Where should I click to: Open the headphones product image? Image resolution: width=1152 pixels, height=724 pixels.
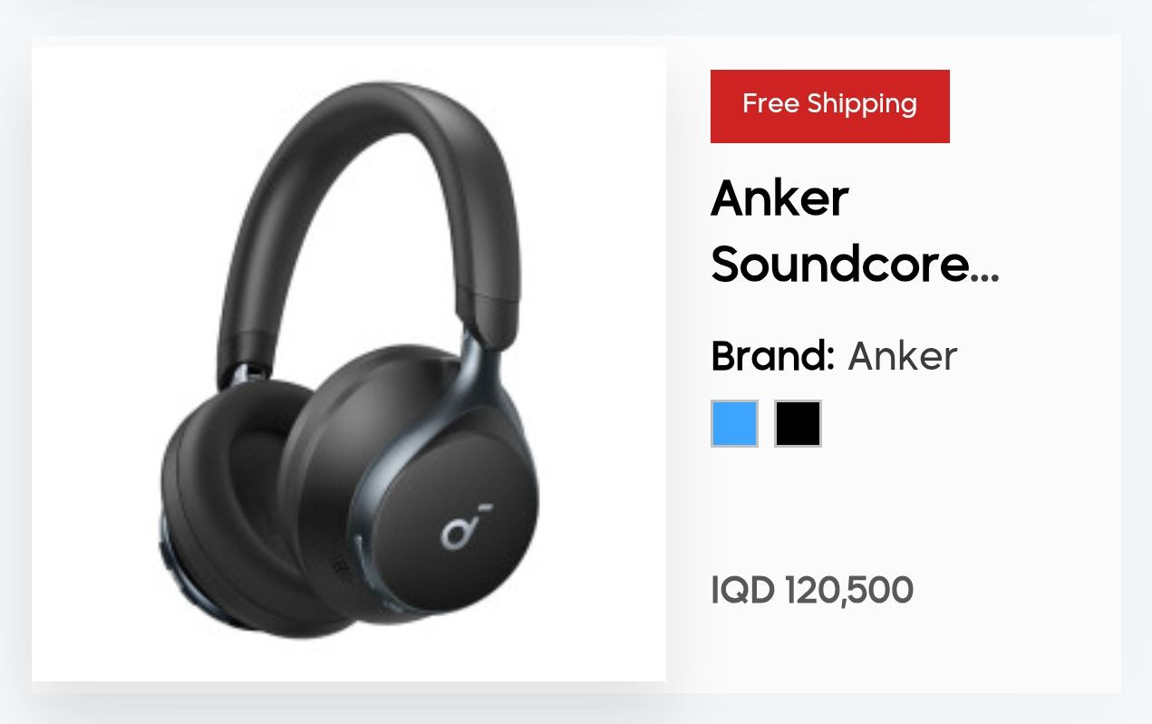[x=349, y=364]
